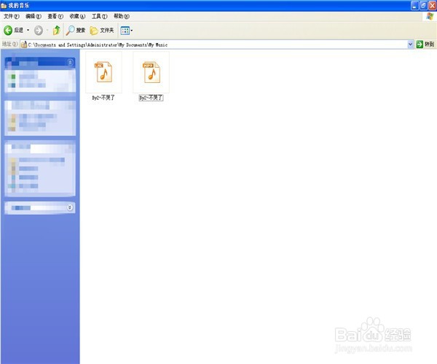Open the Back button history dropdown arrow
This screenshot has height=364, width=437.
(28, 31)
